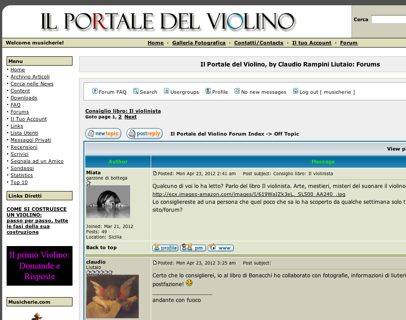The height and width of the screenshot is (320, 406).
Task: Open Archivio Articoli in sidebar menu
Action: click(x=30, y=77)
